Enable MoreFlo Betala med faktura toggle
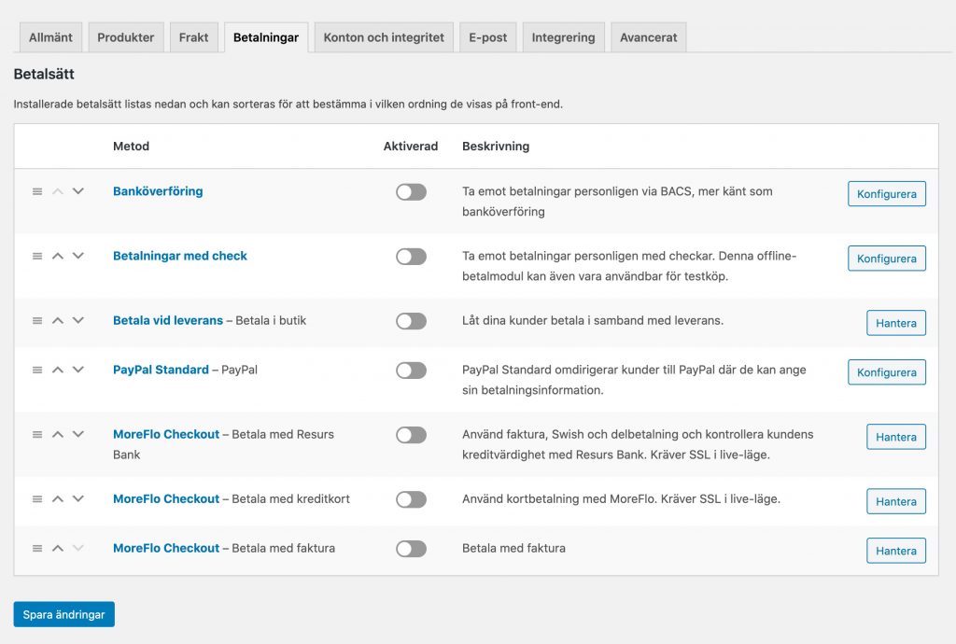956x644 pixels. tap(411, 549)
